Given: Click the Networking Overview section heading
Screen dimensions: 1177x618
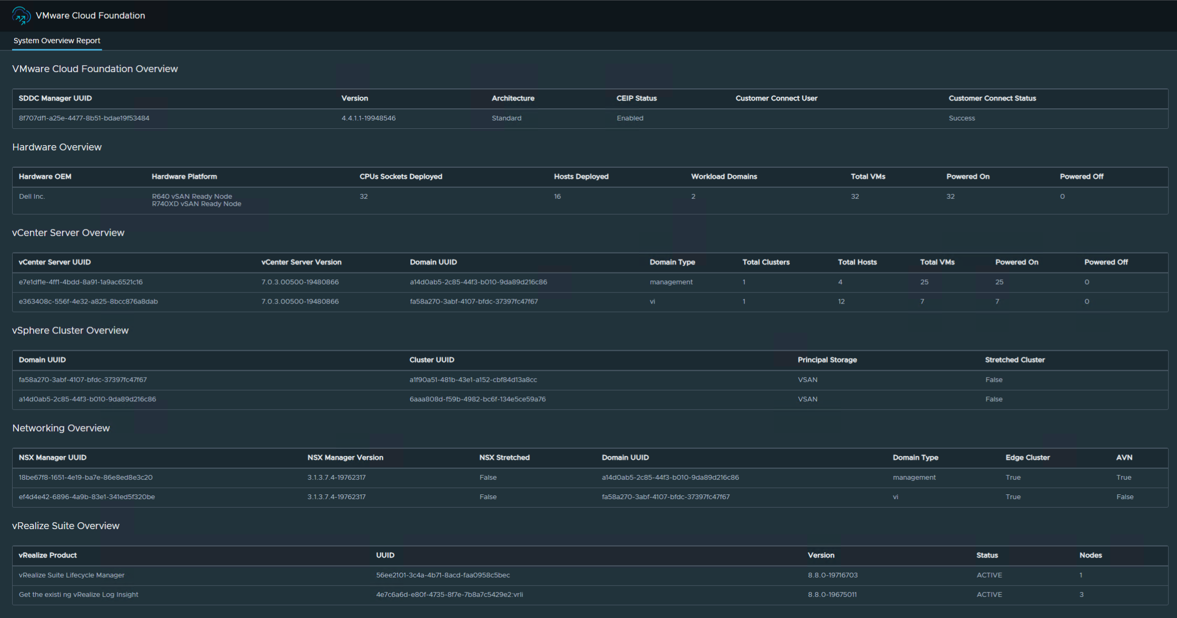Looking at the screenshot, I should pos(61,428).
